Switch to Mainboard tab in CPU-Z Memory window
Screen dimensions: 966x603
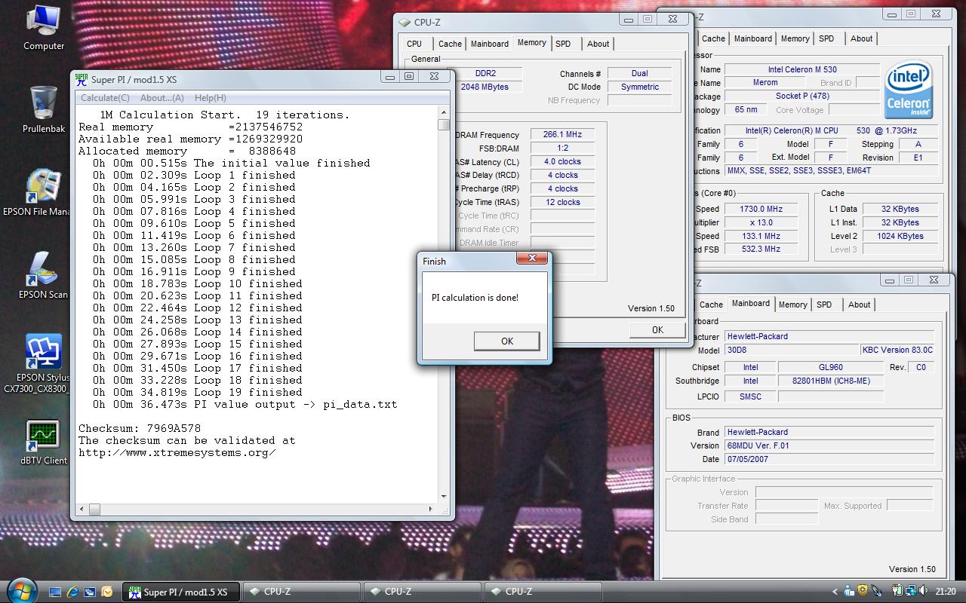[x=490, y=44]
